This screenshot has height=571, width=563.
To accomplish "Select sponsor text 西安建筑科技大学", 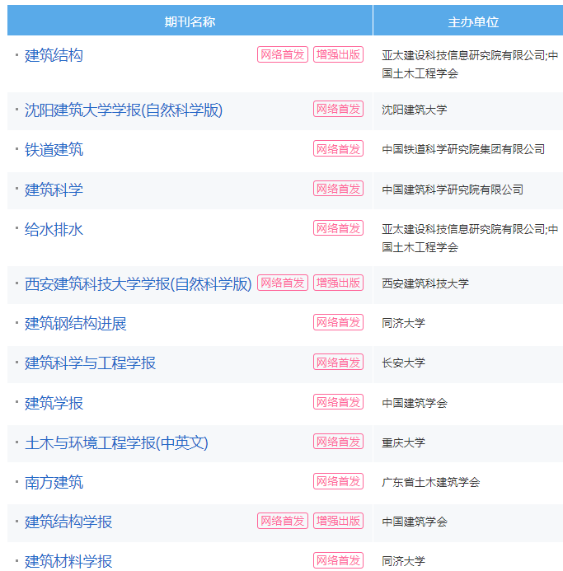I will click(425, 283).
